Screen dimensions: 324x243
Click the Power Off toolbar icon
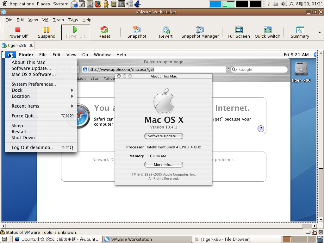tap(18, 32)
